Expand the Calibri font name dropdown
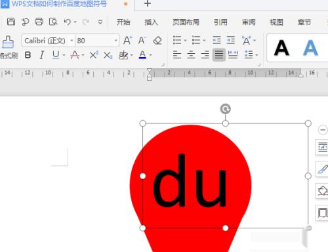Screen dimensions: 328x252 click(72, 41)
